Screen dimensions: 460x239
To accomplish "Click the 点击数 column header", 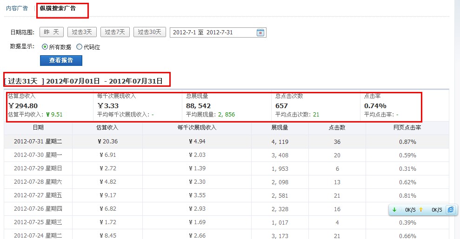I will point(337,128).
